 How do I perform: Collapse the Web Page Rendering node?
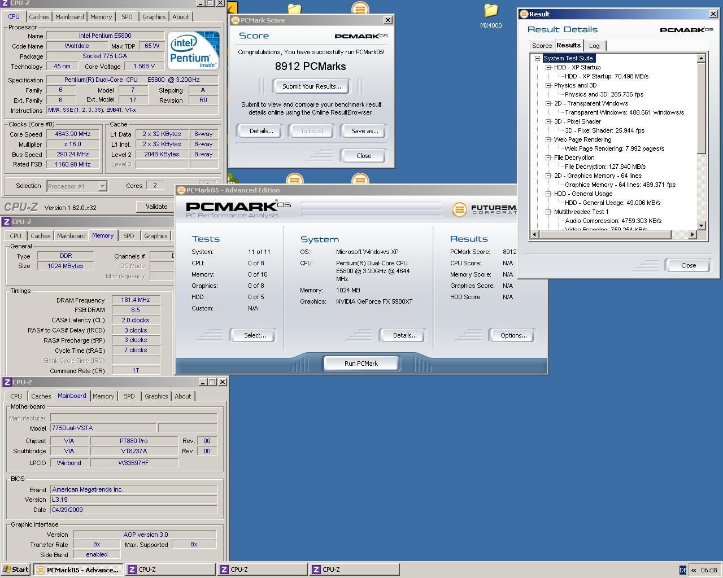pos(548,139)
